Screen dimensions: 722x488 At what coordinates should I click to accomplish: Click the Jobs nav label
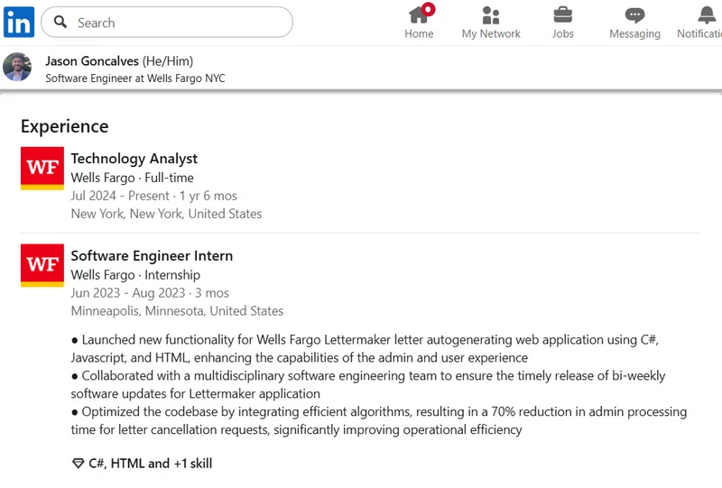point(562,33)
